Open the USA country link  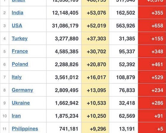pos(17,26)
